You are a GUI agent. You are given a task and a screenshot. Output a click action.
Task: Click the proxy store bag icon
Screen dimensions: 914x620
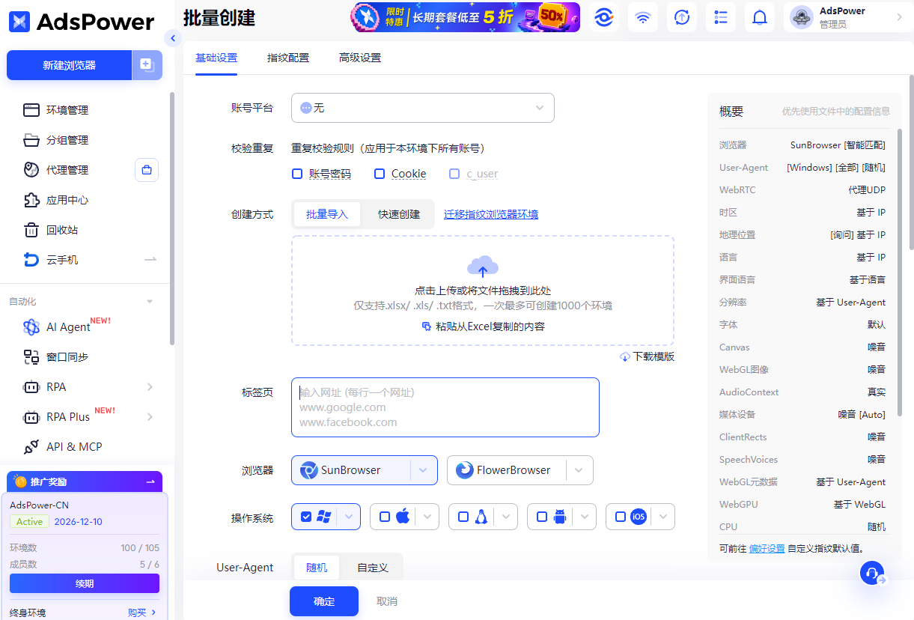click(x=147, y=170)
